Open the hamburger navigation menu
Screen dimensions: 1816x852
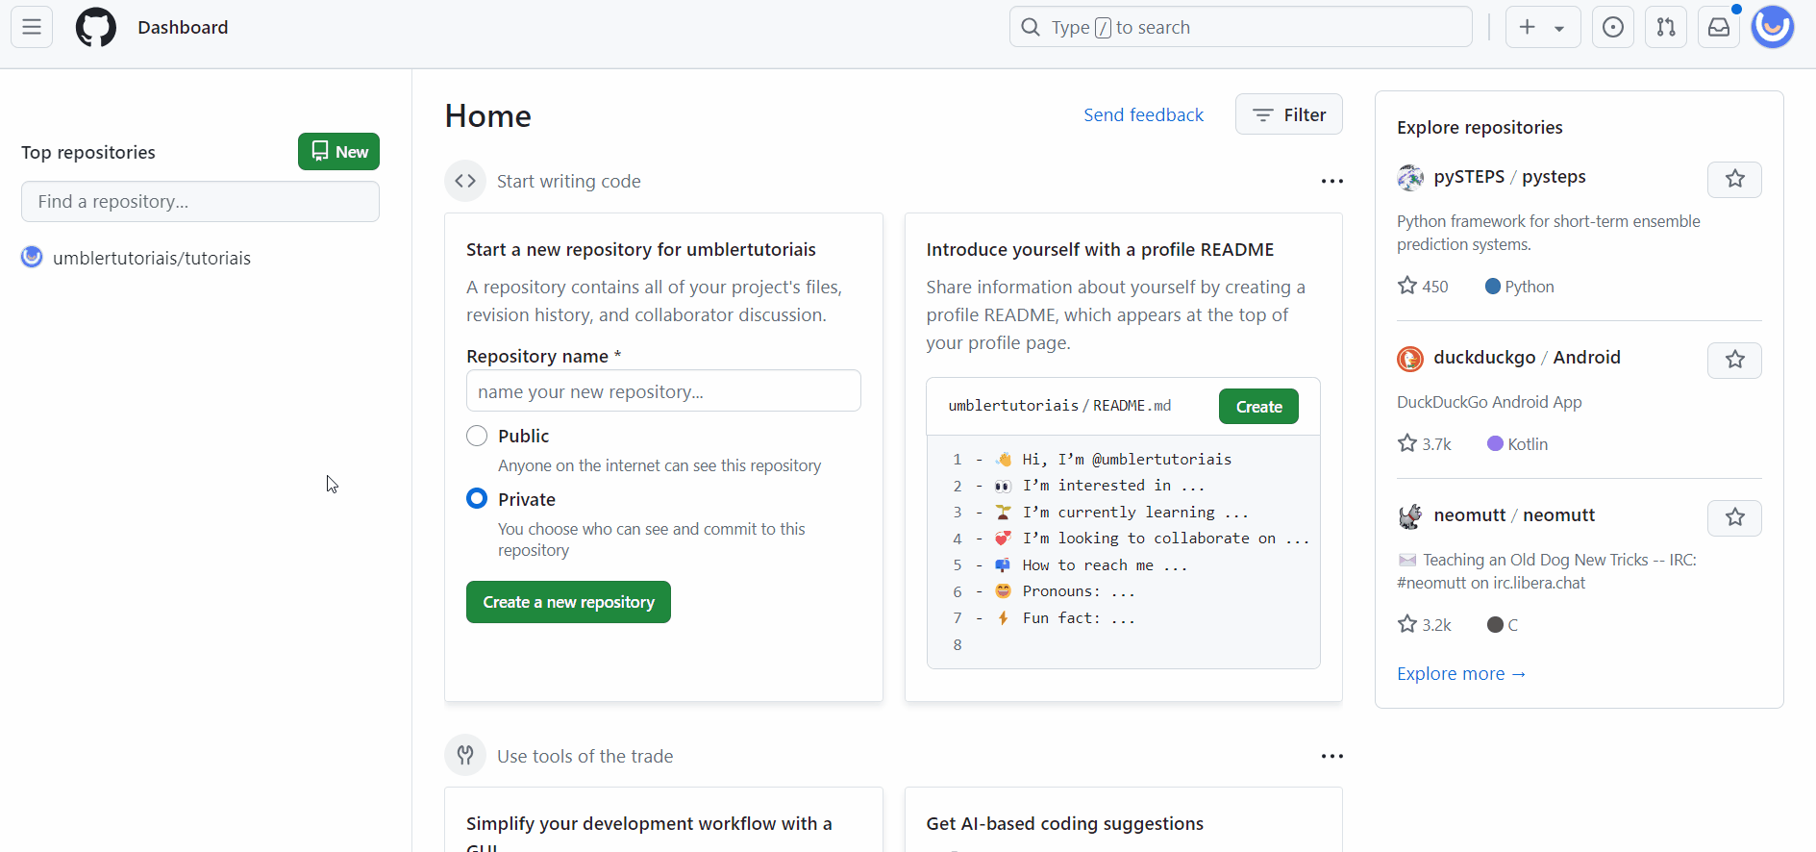[32, 27]
